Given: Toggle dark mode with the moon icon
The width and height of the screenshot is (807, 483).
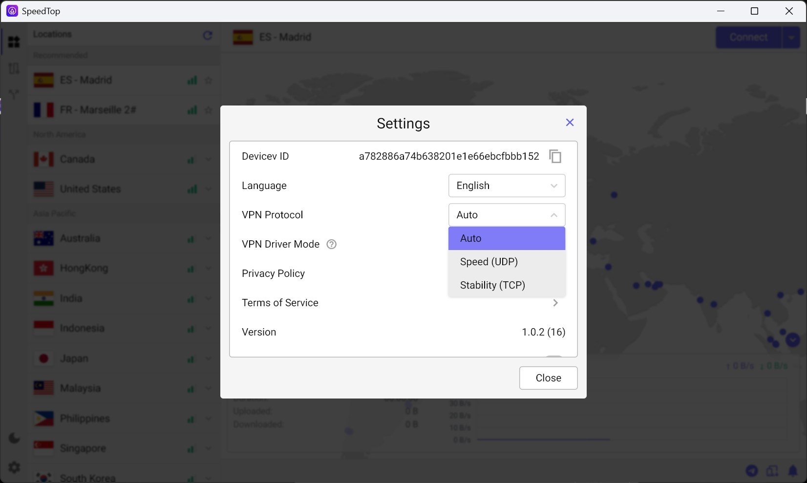Looking at the screenshot, I should click(14, 438).
